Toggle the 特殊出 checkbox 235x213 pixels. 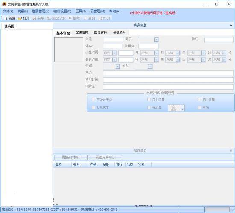click(149, 108)
